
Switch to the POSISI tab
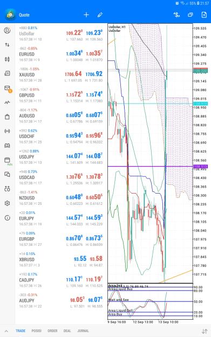pos(36,331)
